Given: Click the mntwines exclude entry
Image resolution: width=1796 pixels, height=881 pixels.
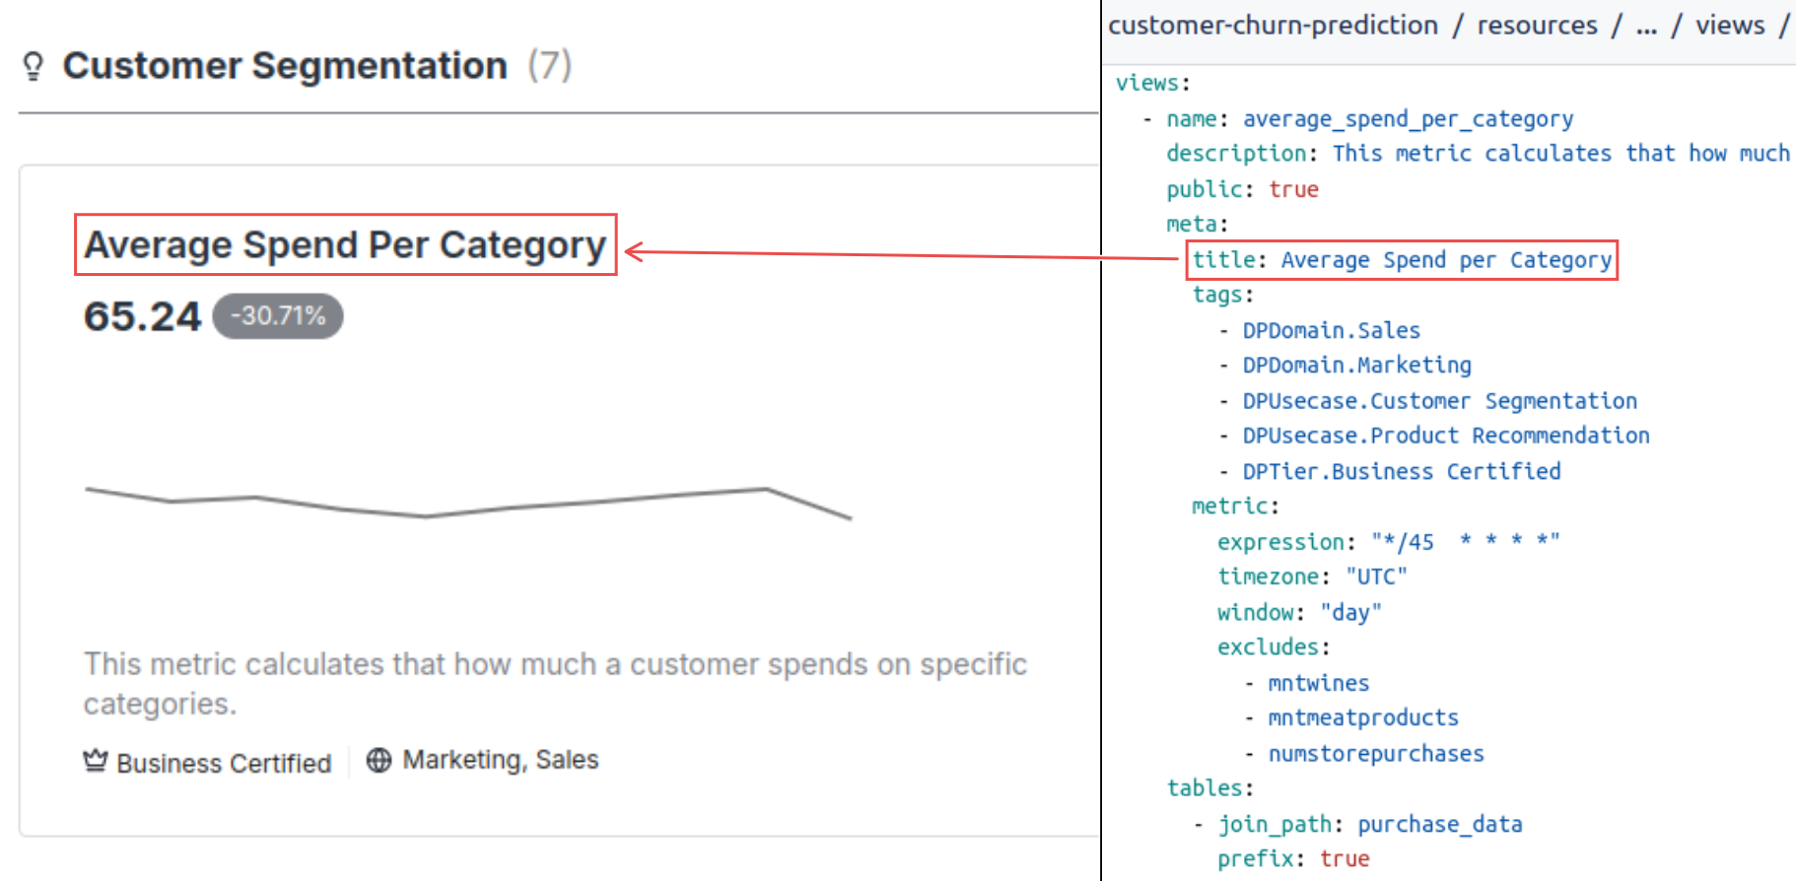Looking at the screenshot, I should point(1318,683).
